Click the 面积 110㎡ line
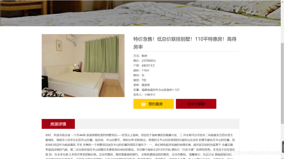The width and height of the screenshot is (284, 159). tap(141, 70)
